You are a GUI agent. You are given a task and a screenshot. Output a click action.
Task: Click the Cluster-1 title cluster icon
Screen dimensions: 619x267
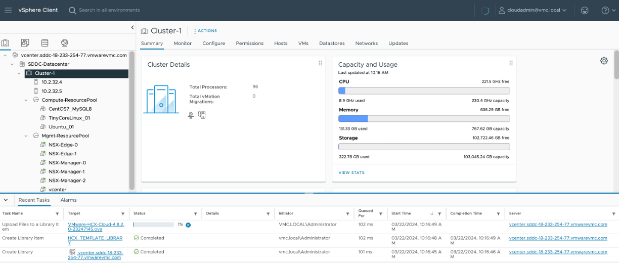point(144,31)
